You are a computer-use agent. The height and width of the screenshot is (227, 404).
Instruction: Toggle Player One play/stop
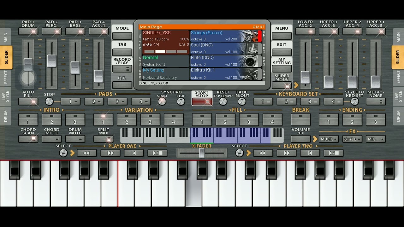pos(157,153)
